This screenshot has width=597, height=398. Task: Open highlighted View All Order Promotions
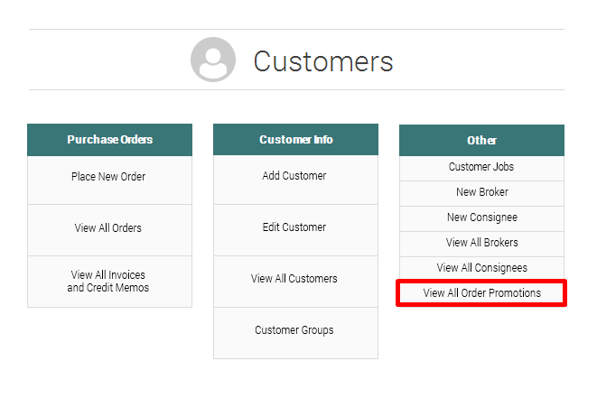coord(481,293)
